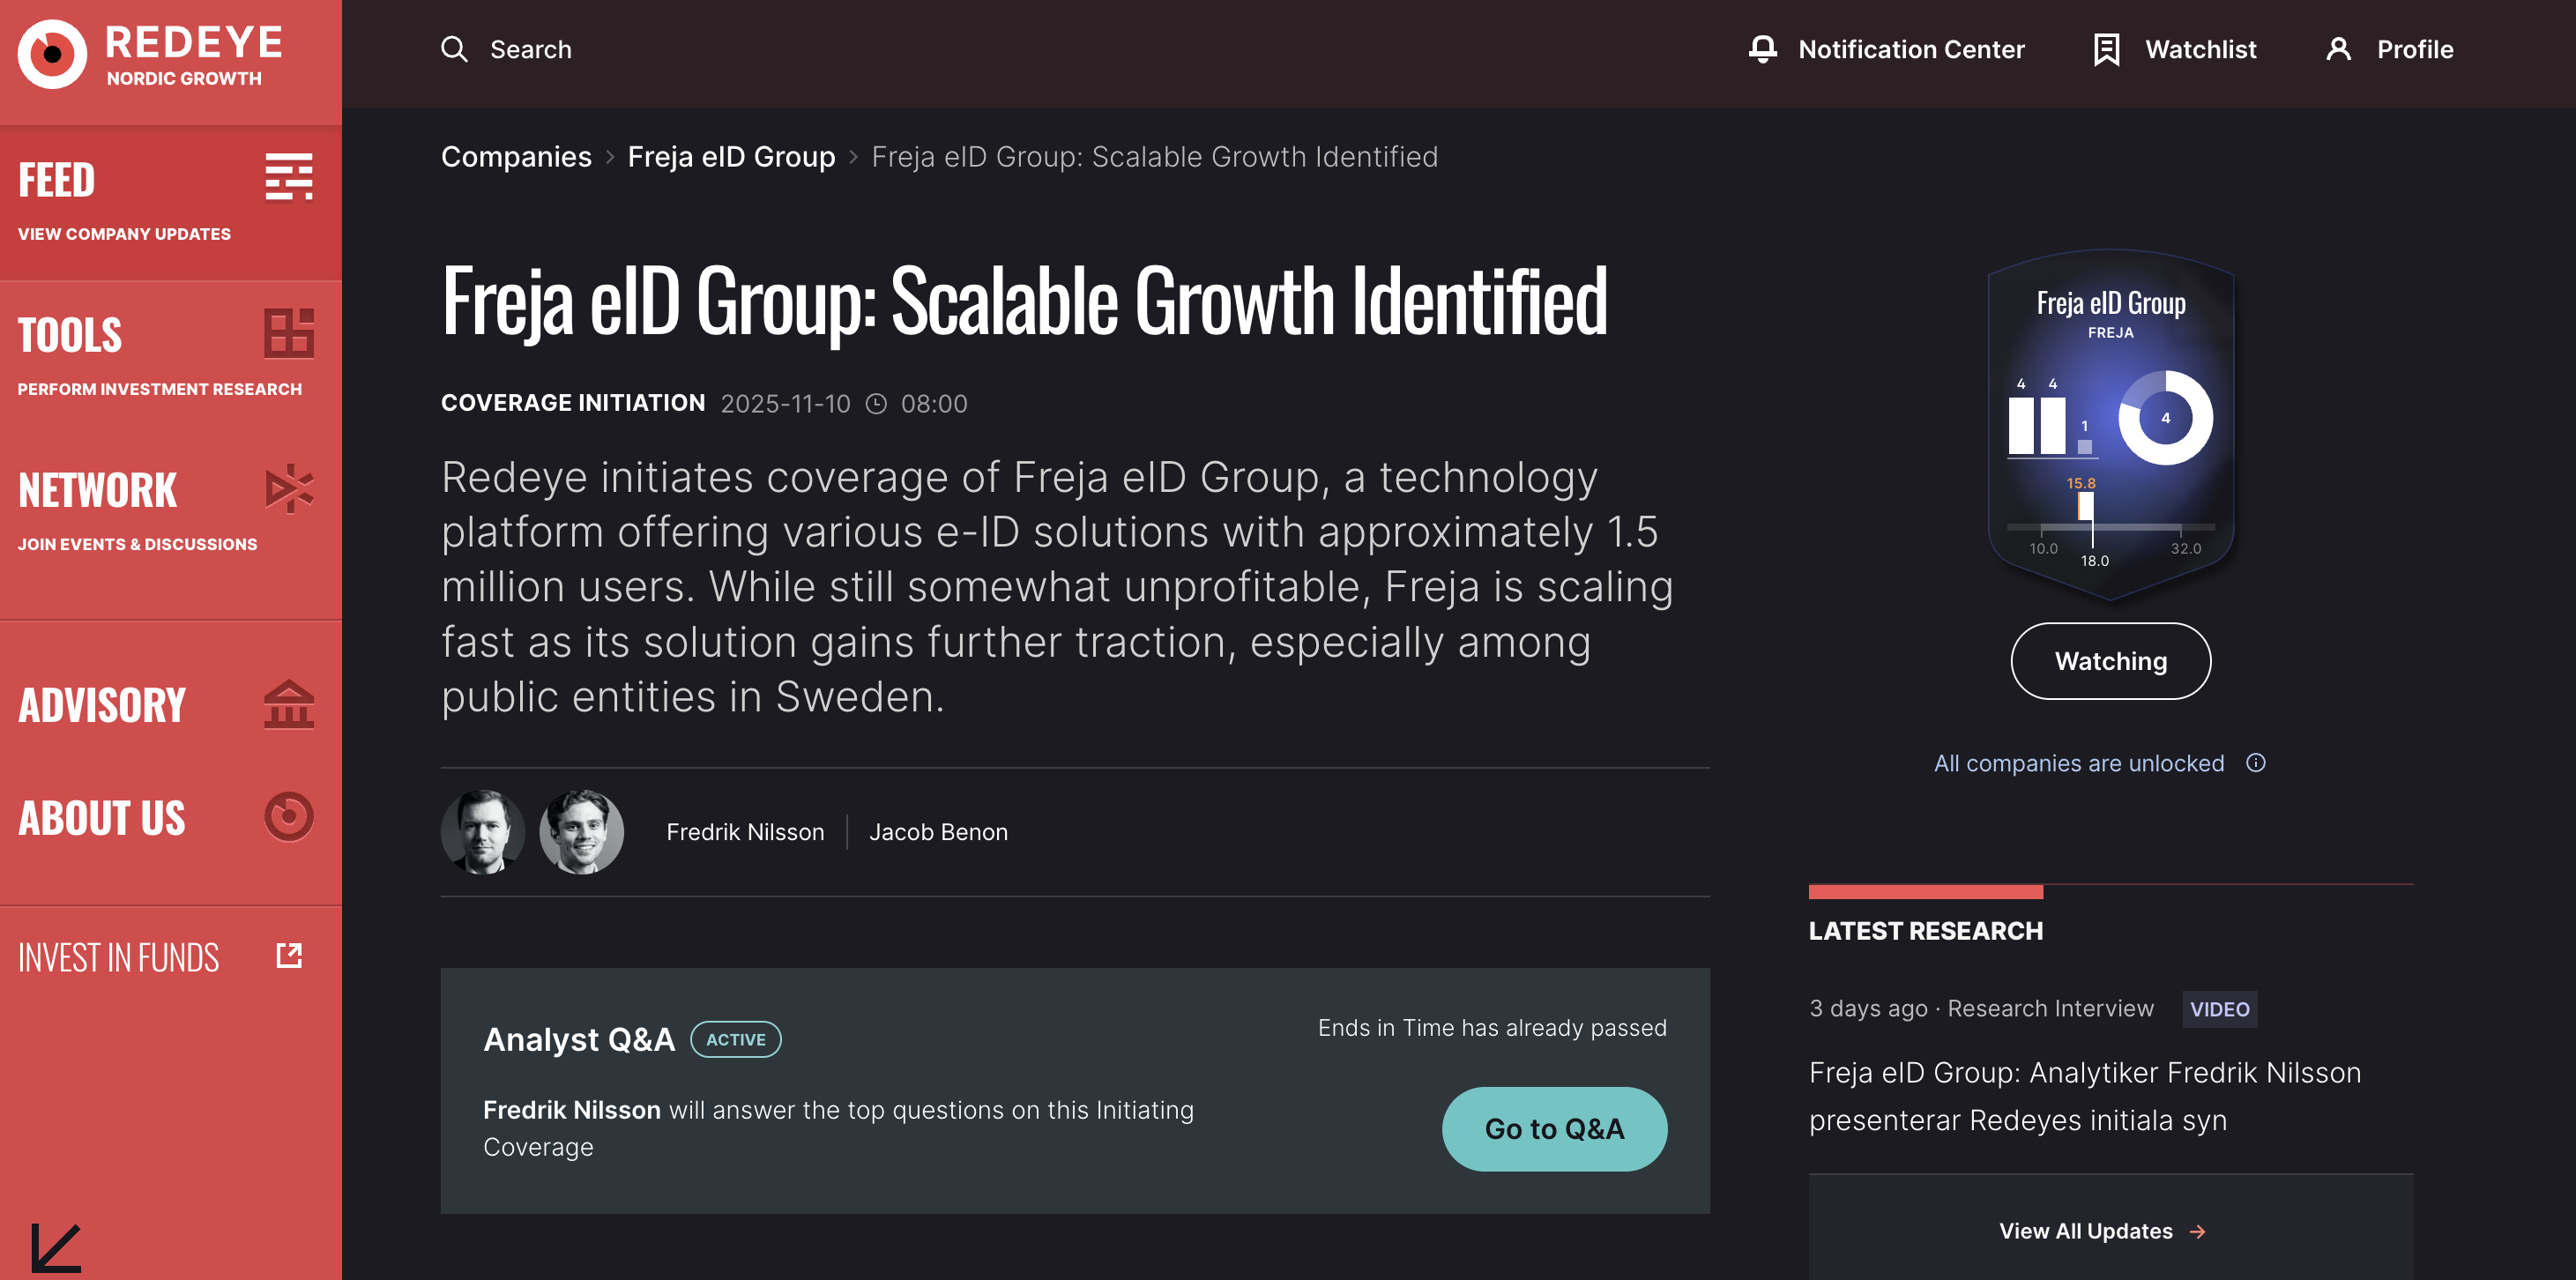Click the info icon beside unlocked companies

click(2255, 763)
